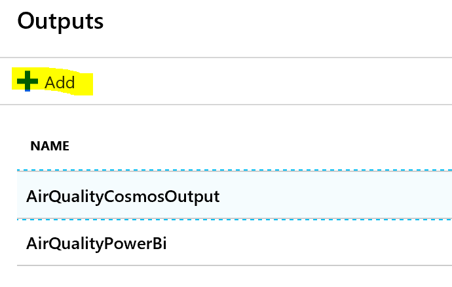Open AirQualityCosmosOutput output details
The height and width of the screenshot is (287, 452).
[x=122, y=195]
